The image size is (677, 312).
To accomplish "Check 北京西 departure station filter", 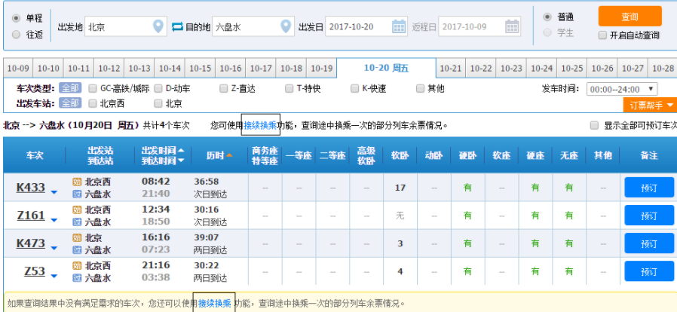I will tap(93, 103).
